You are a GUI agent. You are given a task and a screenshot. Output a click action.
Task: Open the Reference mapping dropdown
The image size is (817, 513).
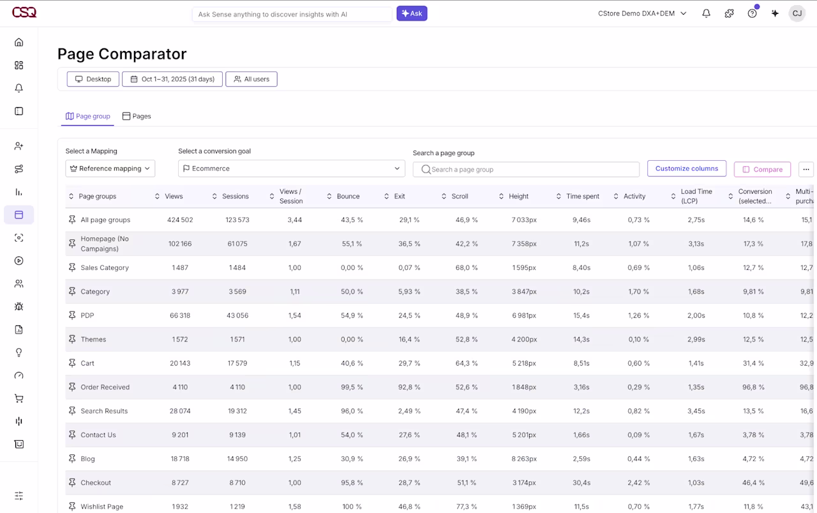coord(110,168)
